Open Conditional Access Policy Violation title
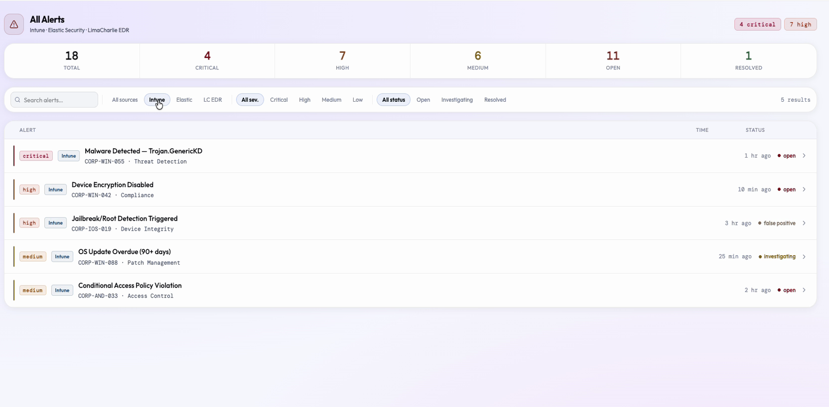Screen dimensions: 829x407 tap(130, 286)
